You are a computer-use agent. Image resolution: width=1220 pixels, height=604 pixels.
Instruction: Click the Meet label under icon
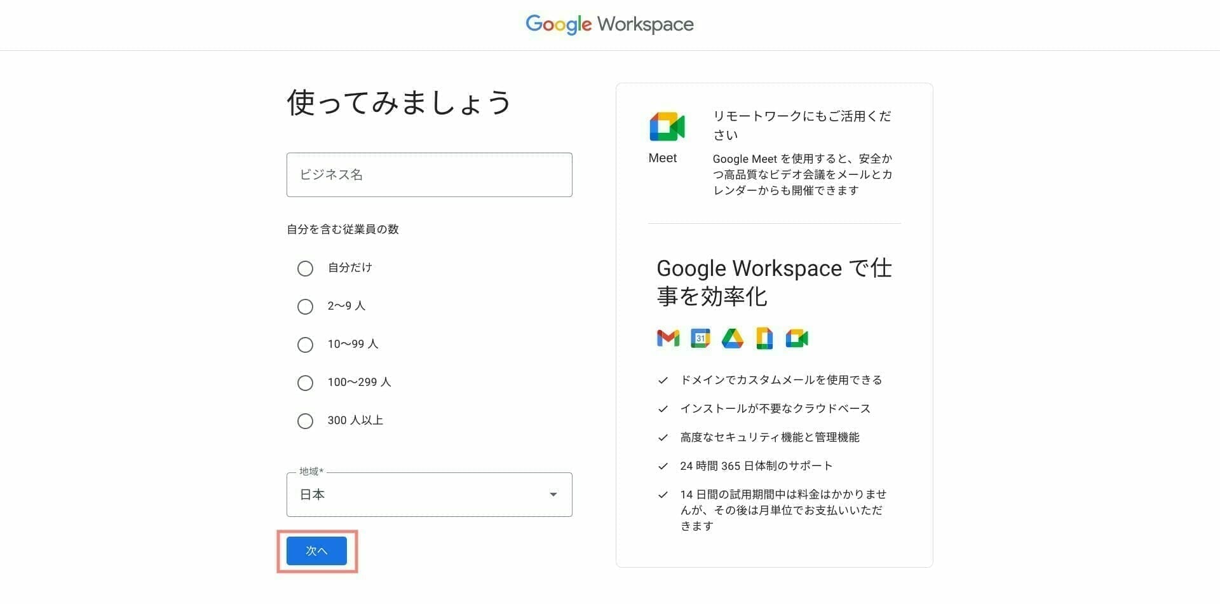tap(663, 158)
